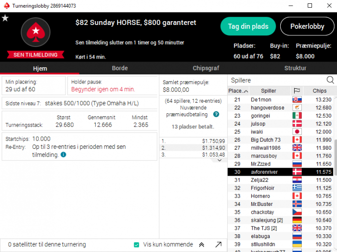Click De1mon's Slovakia flag
This screenshot has height=252, width=337.
(x=297, y=100)
